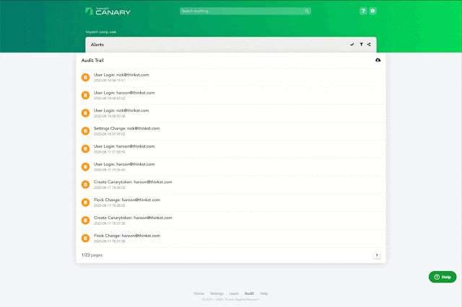The width and height of the screenshot is (462, 307).
Task: Click timestamp 2020-08-18 08:19:51
Action: pyautogui.click(x=109, y=80)
